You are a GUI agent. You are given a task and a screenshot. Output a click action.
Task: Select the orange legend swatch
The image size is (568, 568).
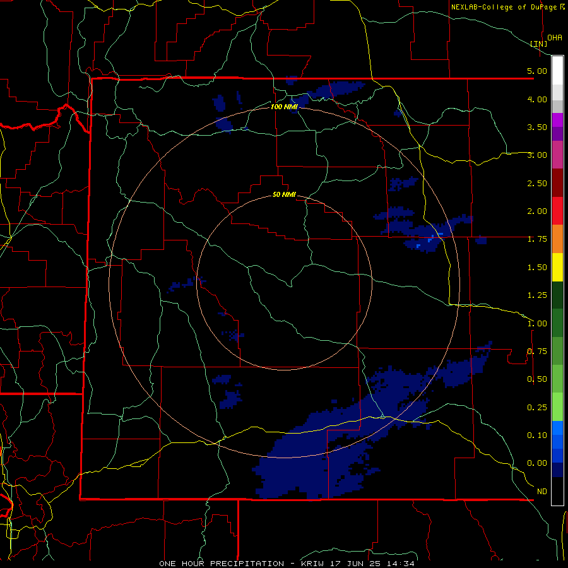click(557, 239)
